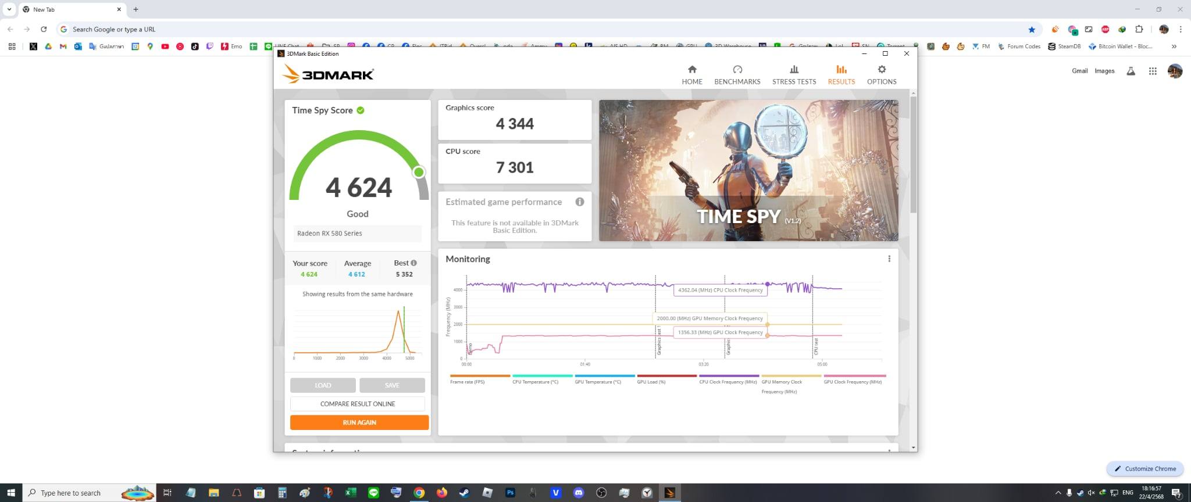Open Photoshop from the taskbar
Screen dimensions: 1191x502
(x=510, y=493)
